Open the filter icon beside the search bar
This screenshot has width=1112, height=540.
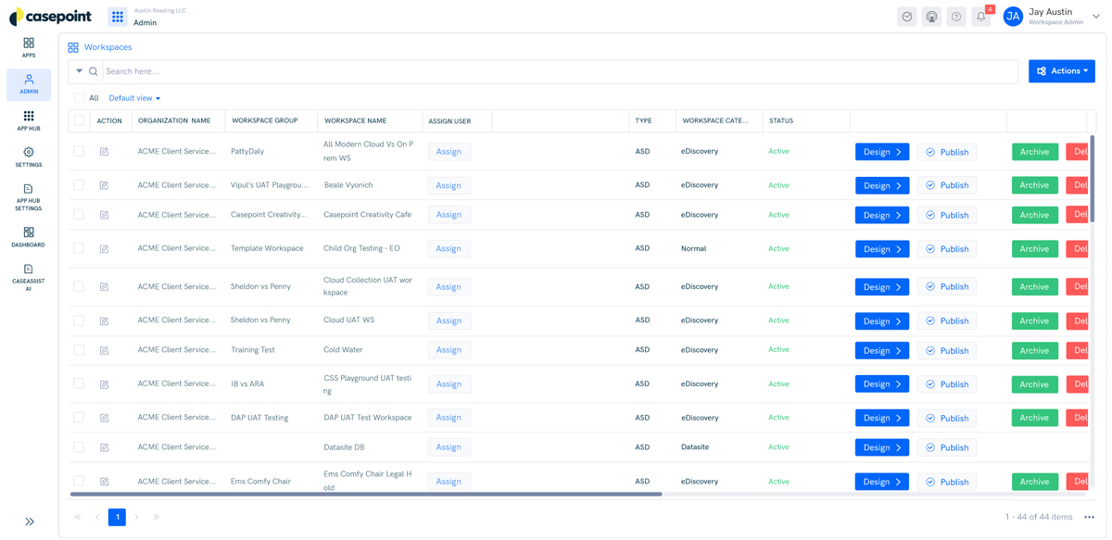pyautogui.click(x=77, y=70)
